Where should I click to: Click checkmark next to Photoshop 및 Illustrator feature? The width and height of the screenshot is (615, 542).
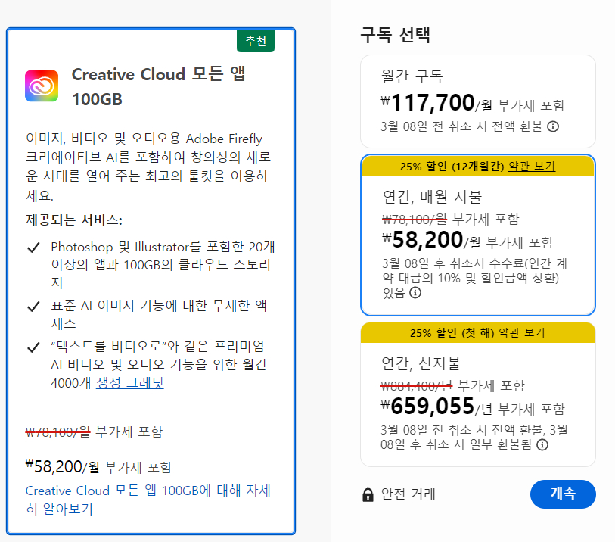click(x=33, y=248)
